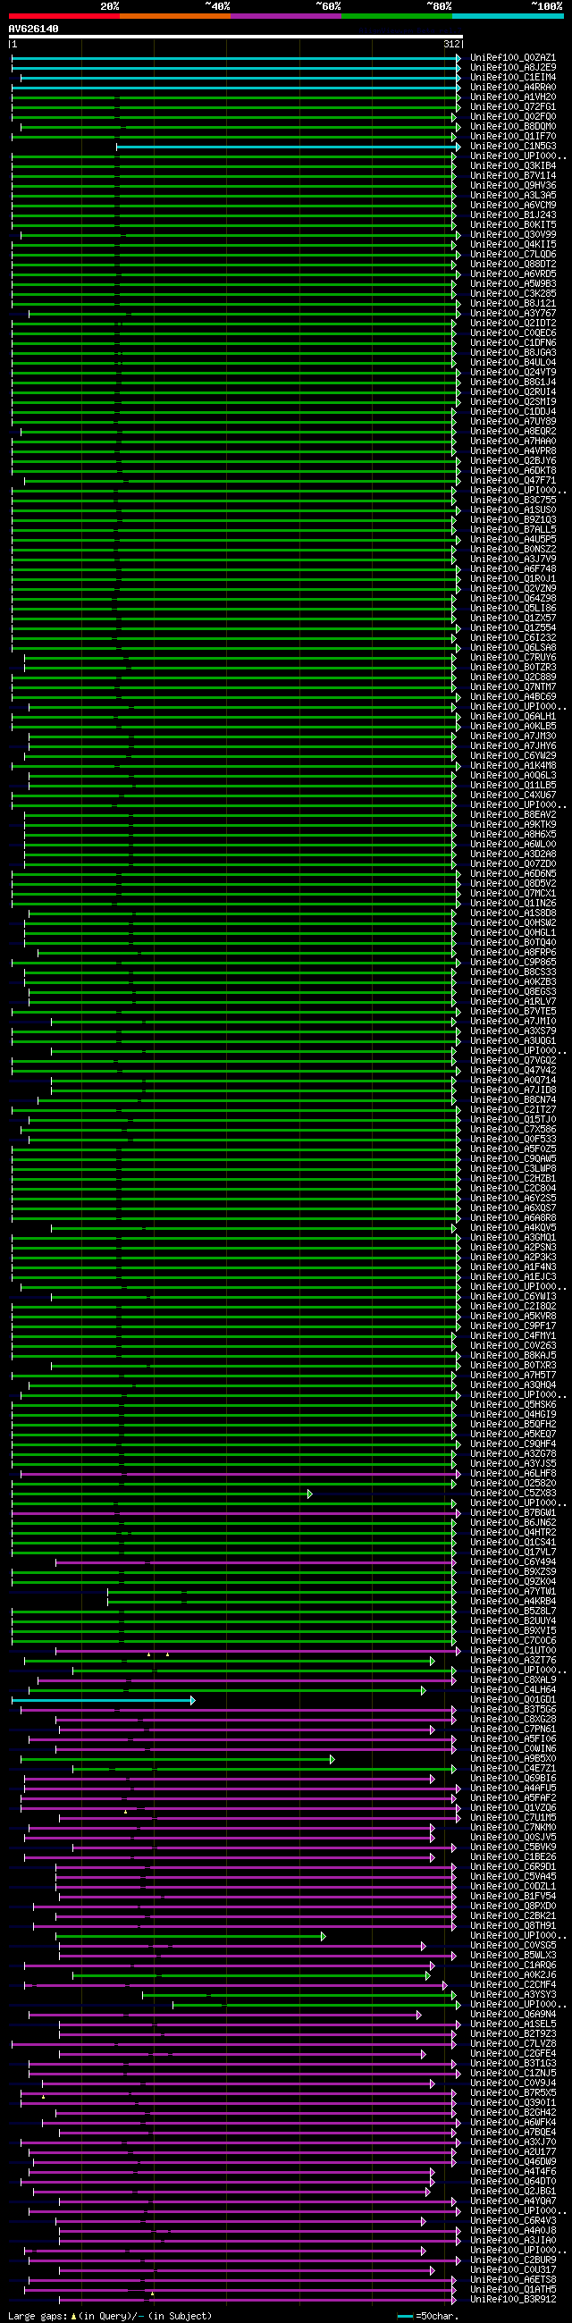Click label UniRef100_Q9HV36
The image size is (572, 2323).
[x=512, y=186]
